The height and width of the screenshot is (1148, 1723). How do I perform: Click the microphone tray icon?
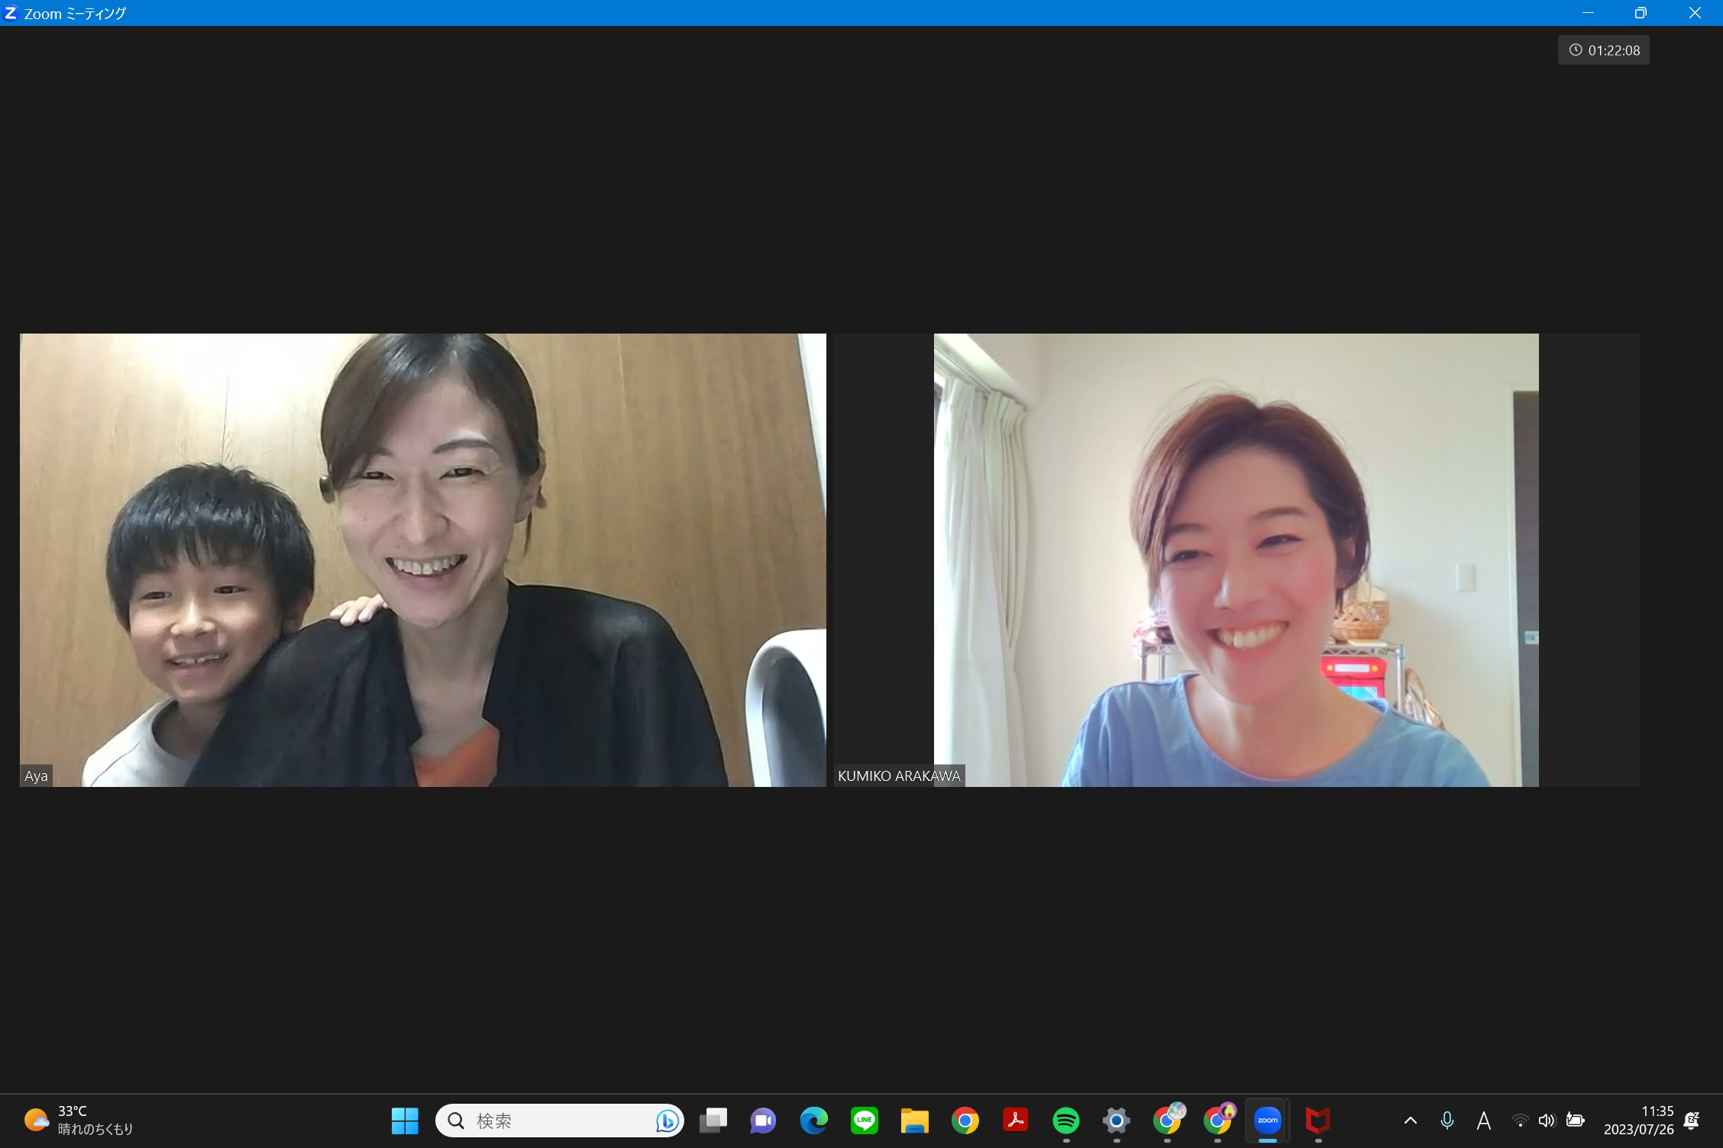coord(1447,1121)
